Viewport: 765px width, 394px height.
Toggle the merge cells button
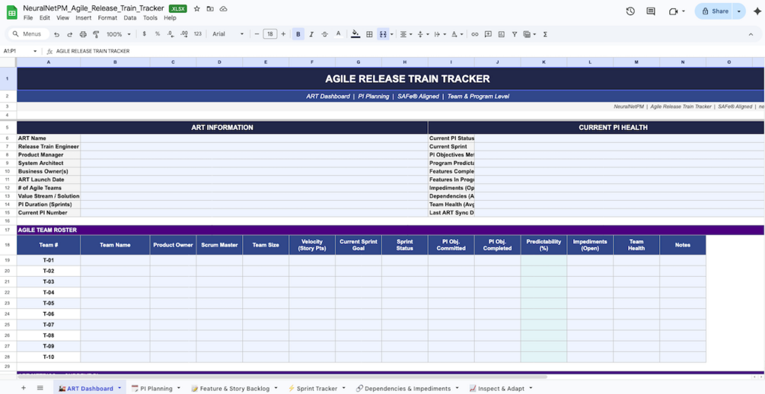click(383, 34)
